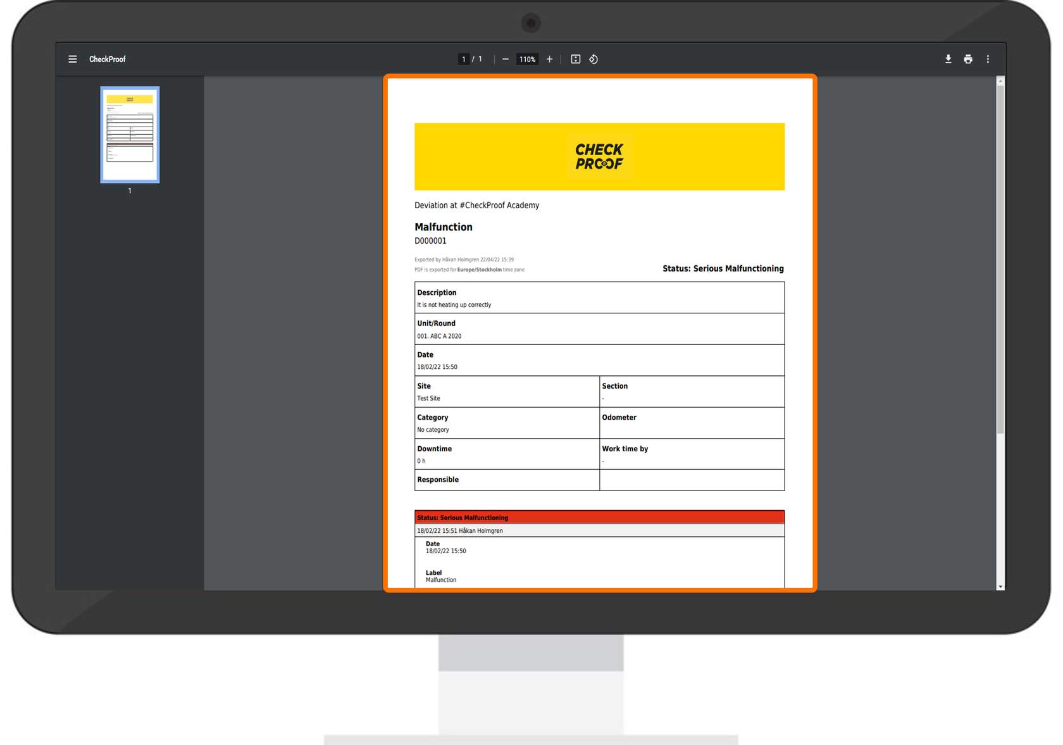
Task: Click the zoom in plus icon
Action: pyautogui.click(x=549, y=59)
